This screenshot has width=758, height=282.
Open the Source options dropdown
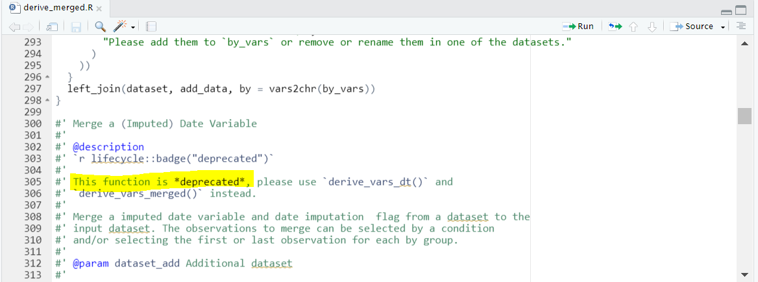[723, 27]
